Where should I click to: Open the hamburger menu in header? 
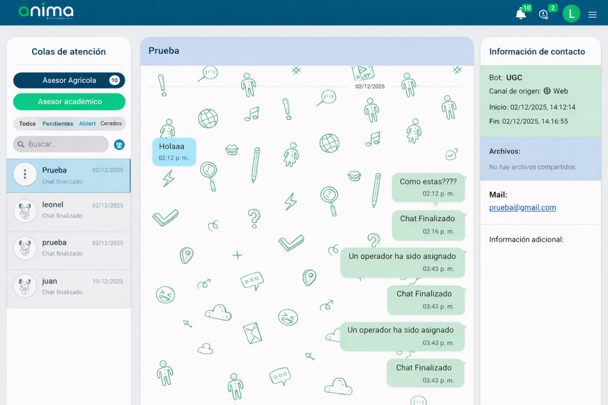coord(593,14)
